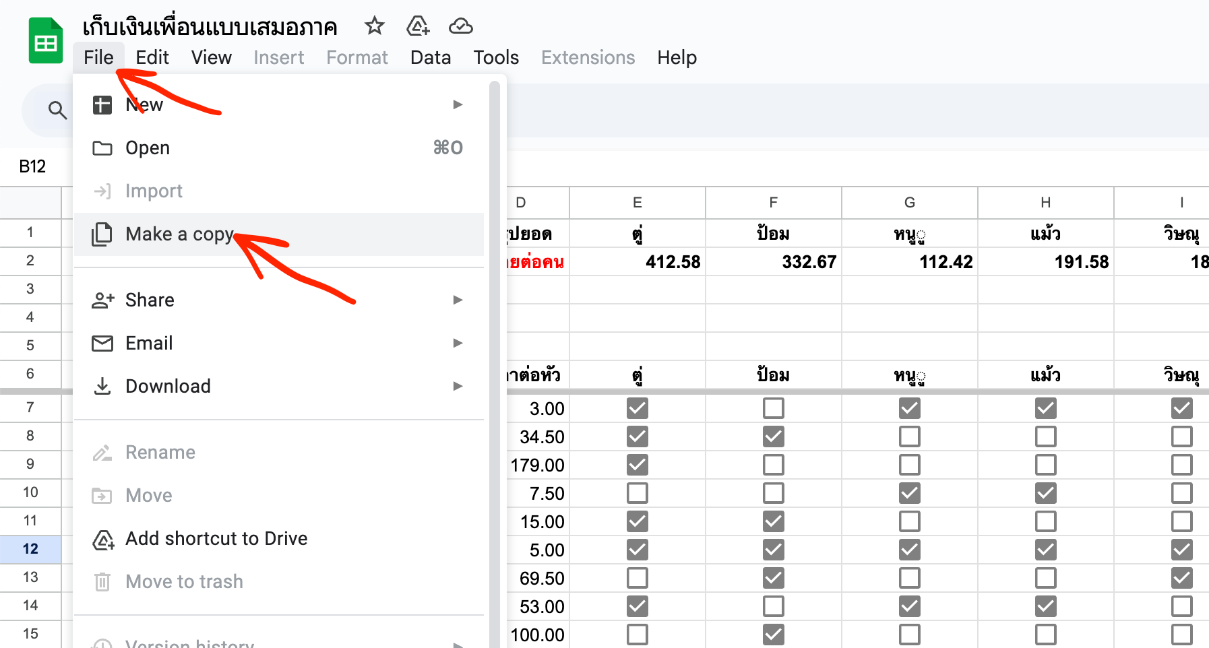Select Open from the File menu
1209x648 pixels.
tap(279, 148)
